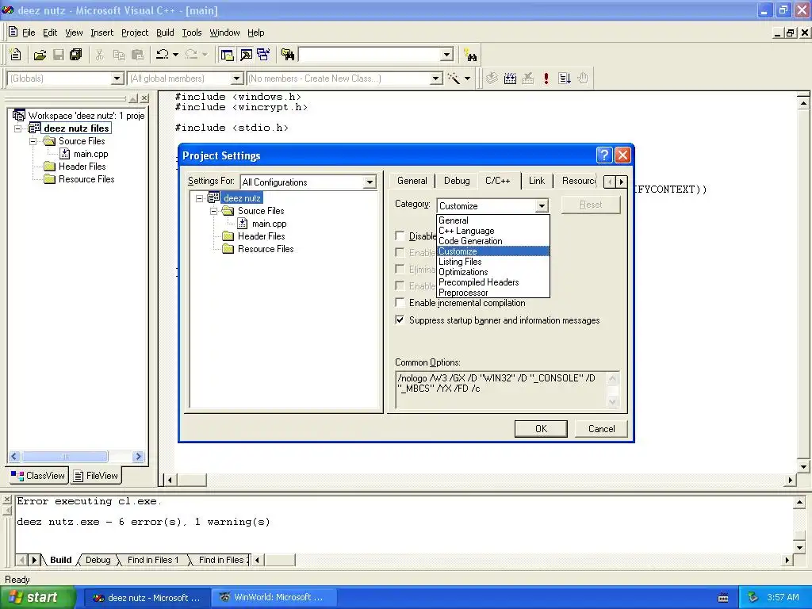
Task: Click the binoculars Search icon
Action: click(x=470, y=55)
